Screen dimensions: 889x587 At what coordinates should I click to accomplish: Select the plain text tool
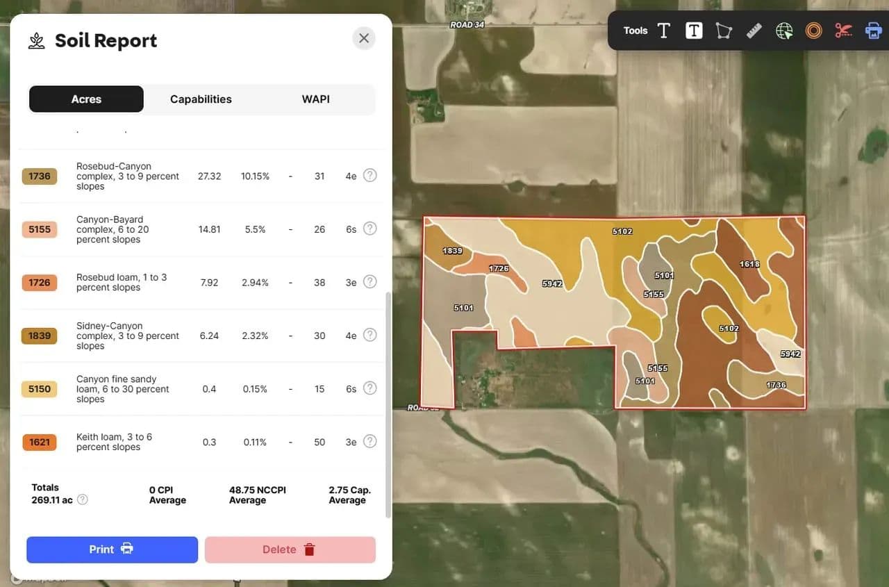coord(664,31)
